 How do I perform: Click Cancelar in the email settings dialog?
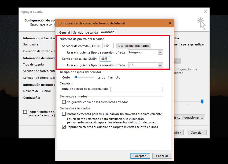pos(162,156)
